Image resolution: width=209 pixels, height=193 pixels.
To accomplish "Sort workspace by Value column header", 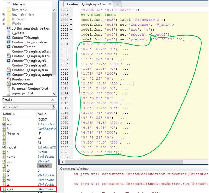I will point(42,114).
